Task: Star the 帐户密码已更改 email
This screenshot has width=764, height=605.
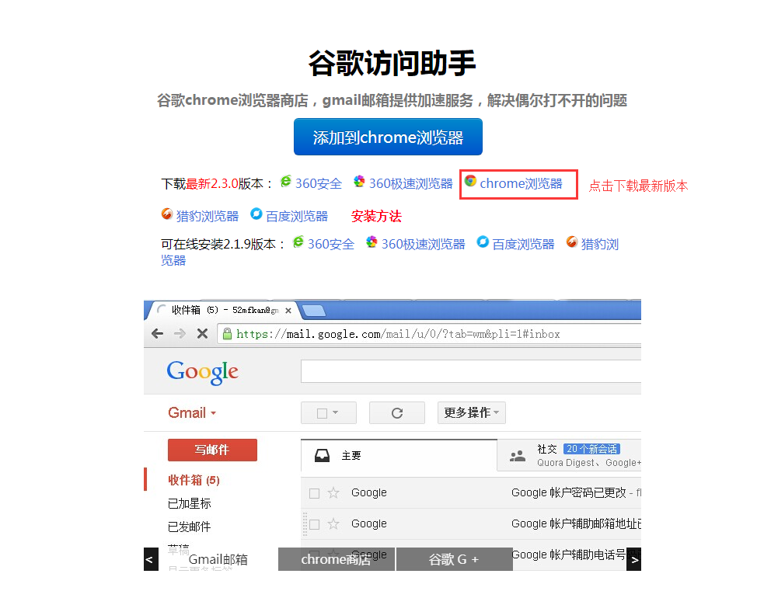Action: coord(333,493)
